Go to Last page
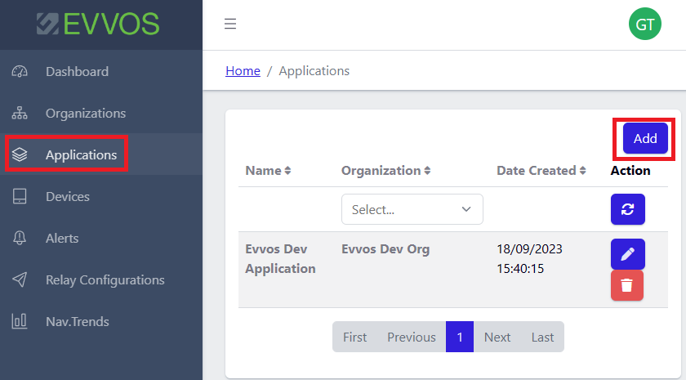Viewport: 686px width, 380px height. (x=542, y=337)
